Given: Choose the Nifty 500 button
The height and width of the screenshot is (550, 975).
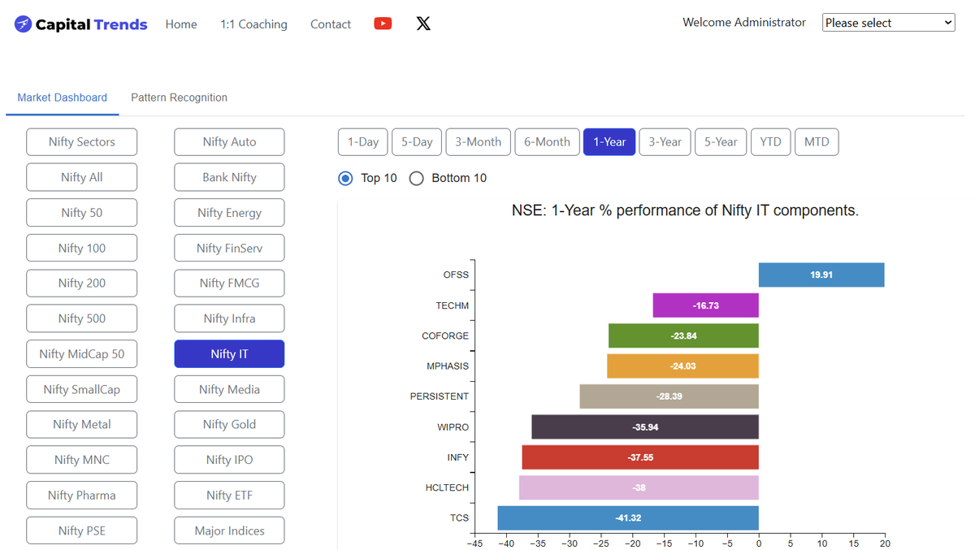Looking at the screenshot, I should 82,318.
